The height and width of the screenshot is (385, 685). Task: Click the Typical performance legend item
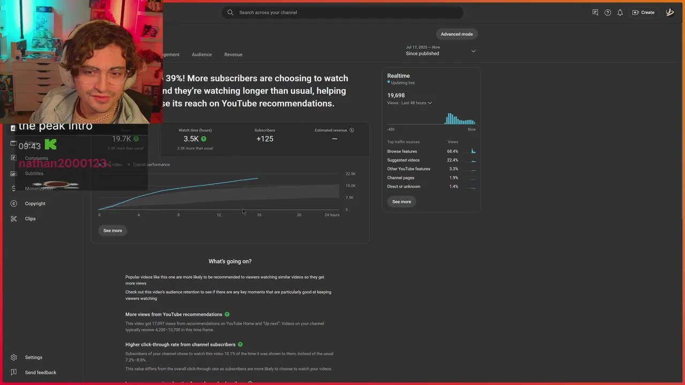tap(149, 165)
